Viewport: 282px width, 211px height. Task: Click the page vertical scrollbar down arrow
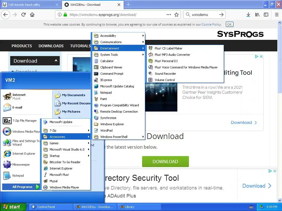280,200
